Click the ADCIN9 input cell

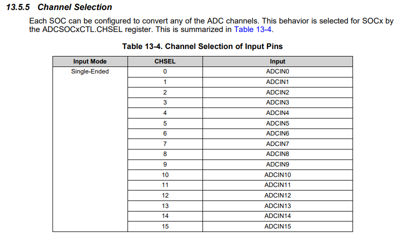(x=277, y=164)
